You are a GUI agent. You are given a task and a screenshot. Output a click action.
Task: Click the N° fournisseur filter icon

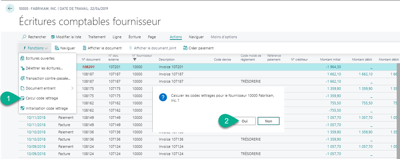pyautogui.click(x=135, y=59)
